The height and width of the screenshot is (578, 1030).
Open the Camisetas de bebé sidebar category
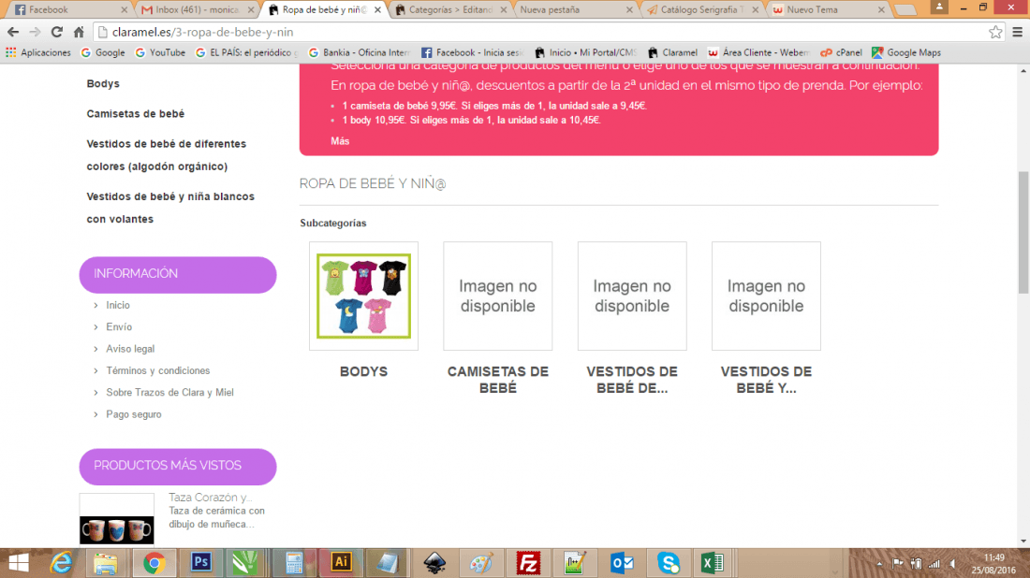coord(136,113)
